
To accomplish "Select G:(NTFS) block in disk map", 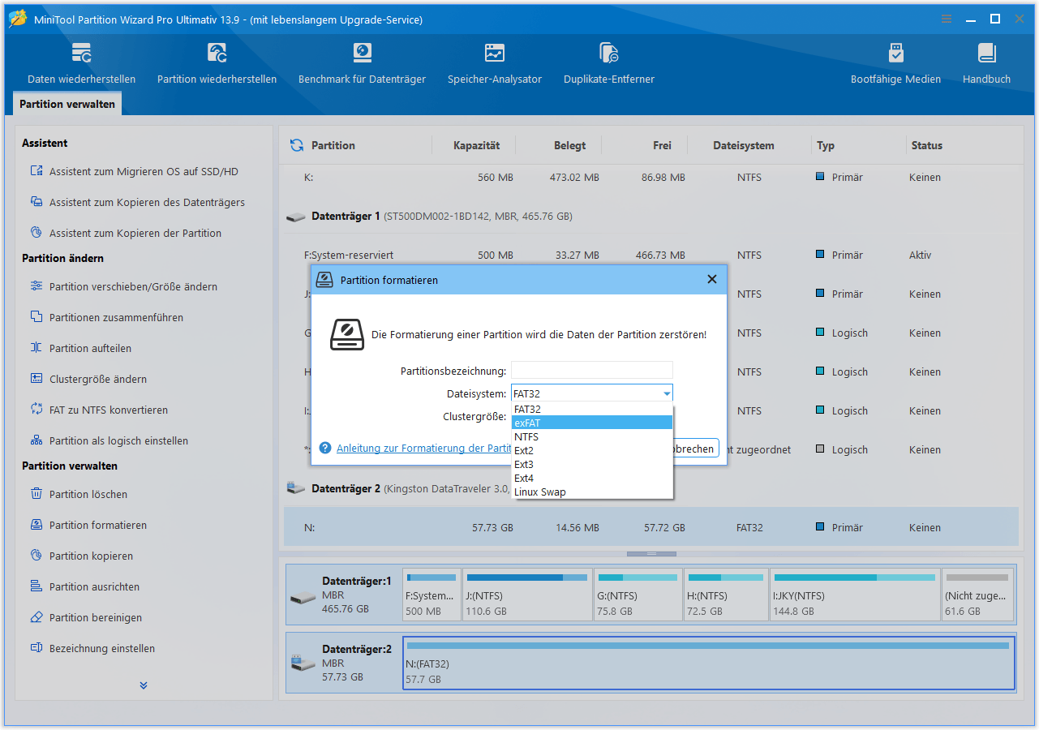I will [x=638, y=595].
